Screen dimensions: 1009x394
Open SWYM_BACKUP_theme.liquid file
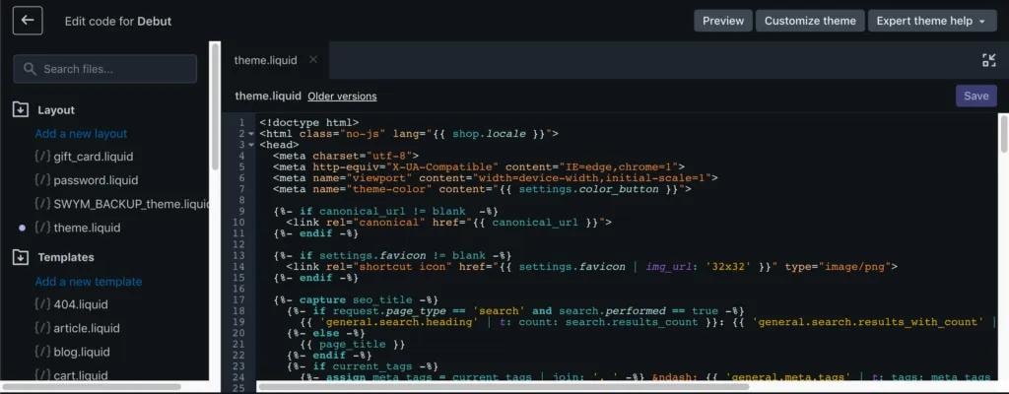coord(131,204)
